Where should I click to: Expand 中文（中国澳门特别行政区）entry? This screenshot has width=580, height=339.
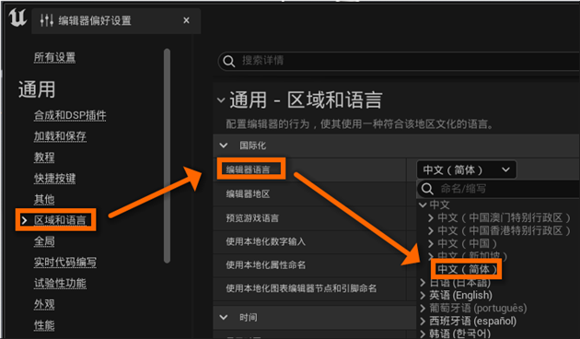pos(431,217)
